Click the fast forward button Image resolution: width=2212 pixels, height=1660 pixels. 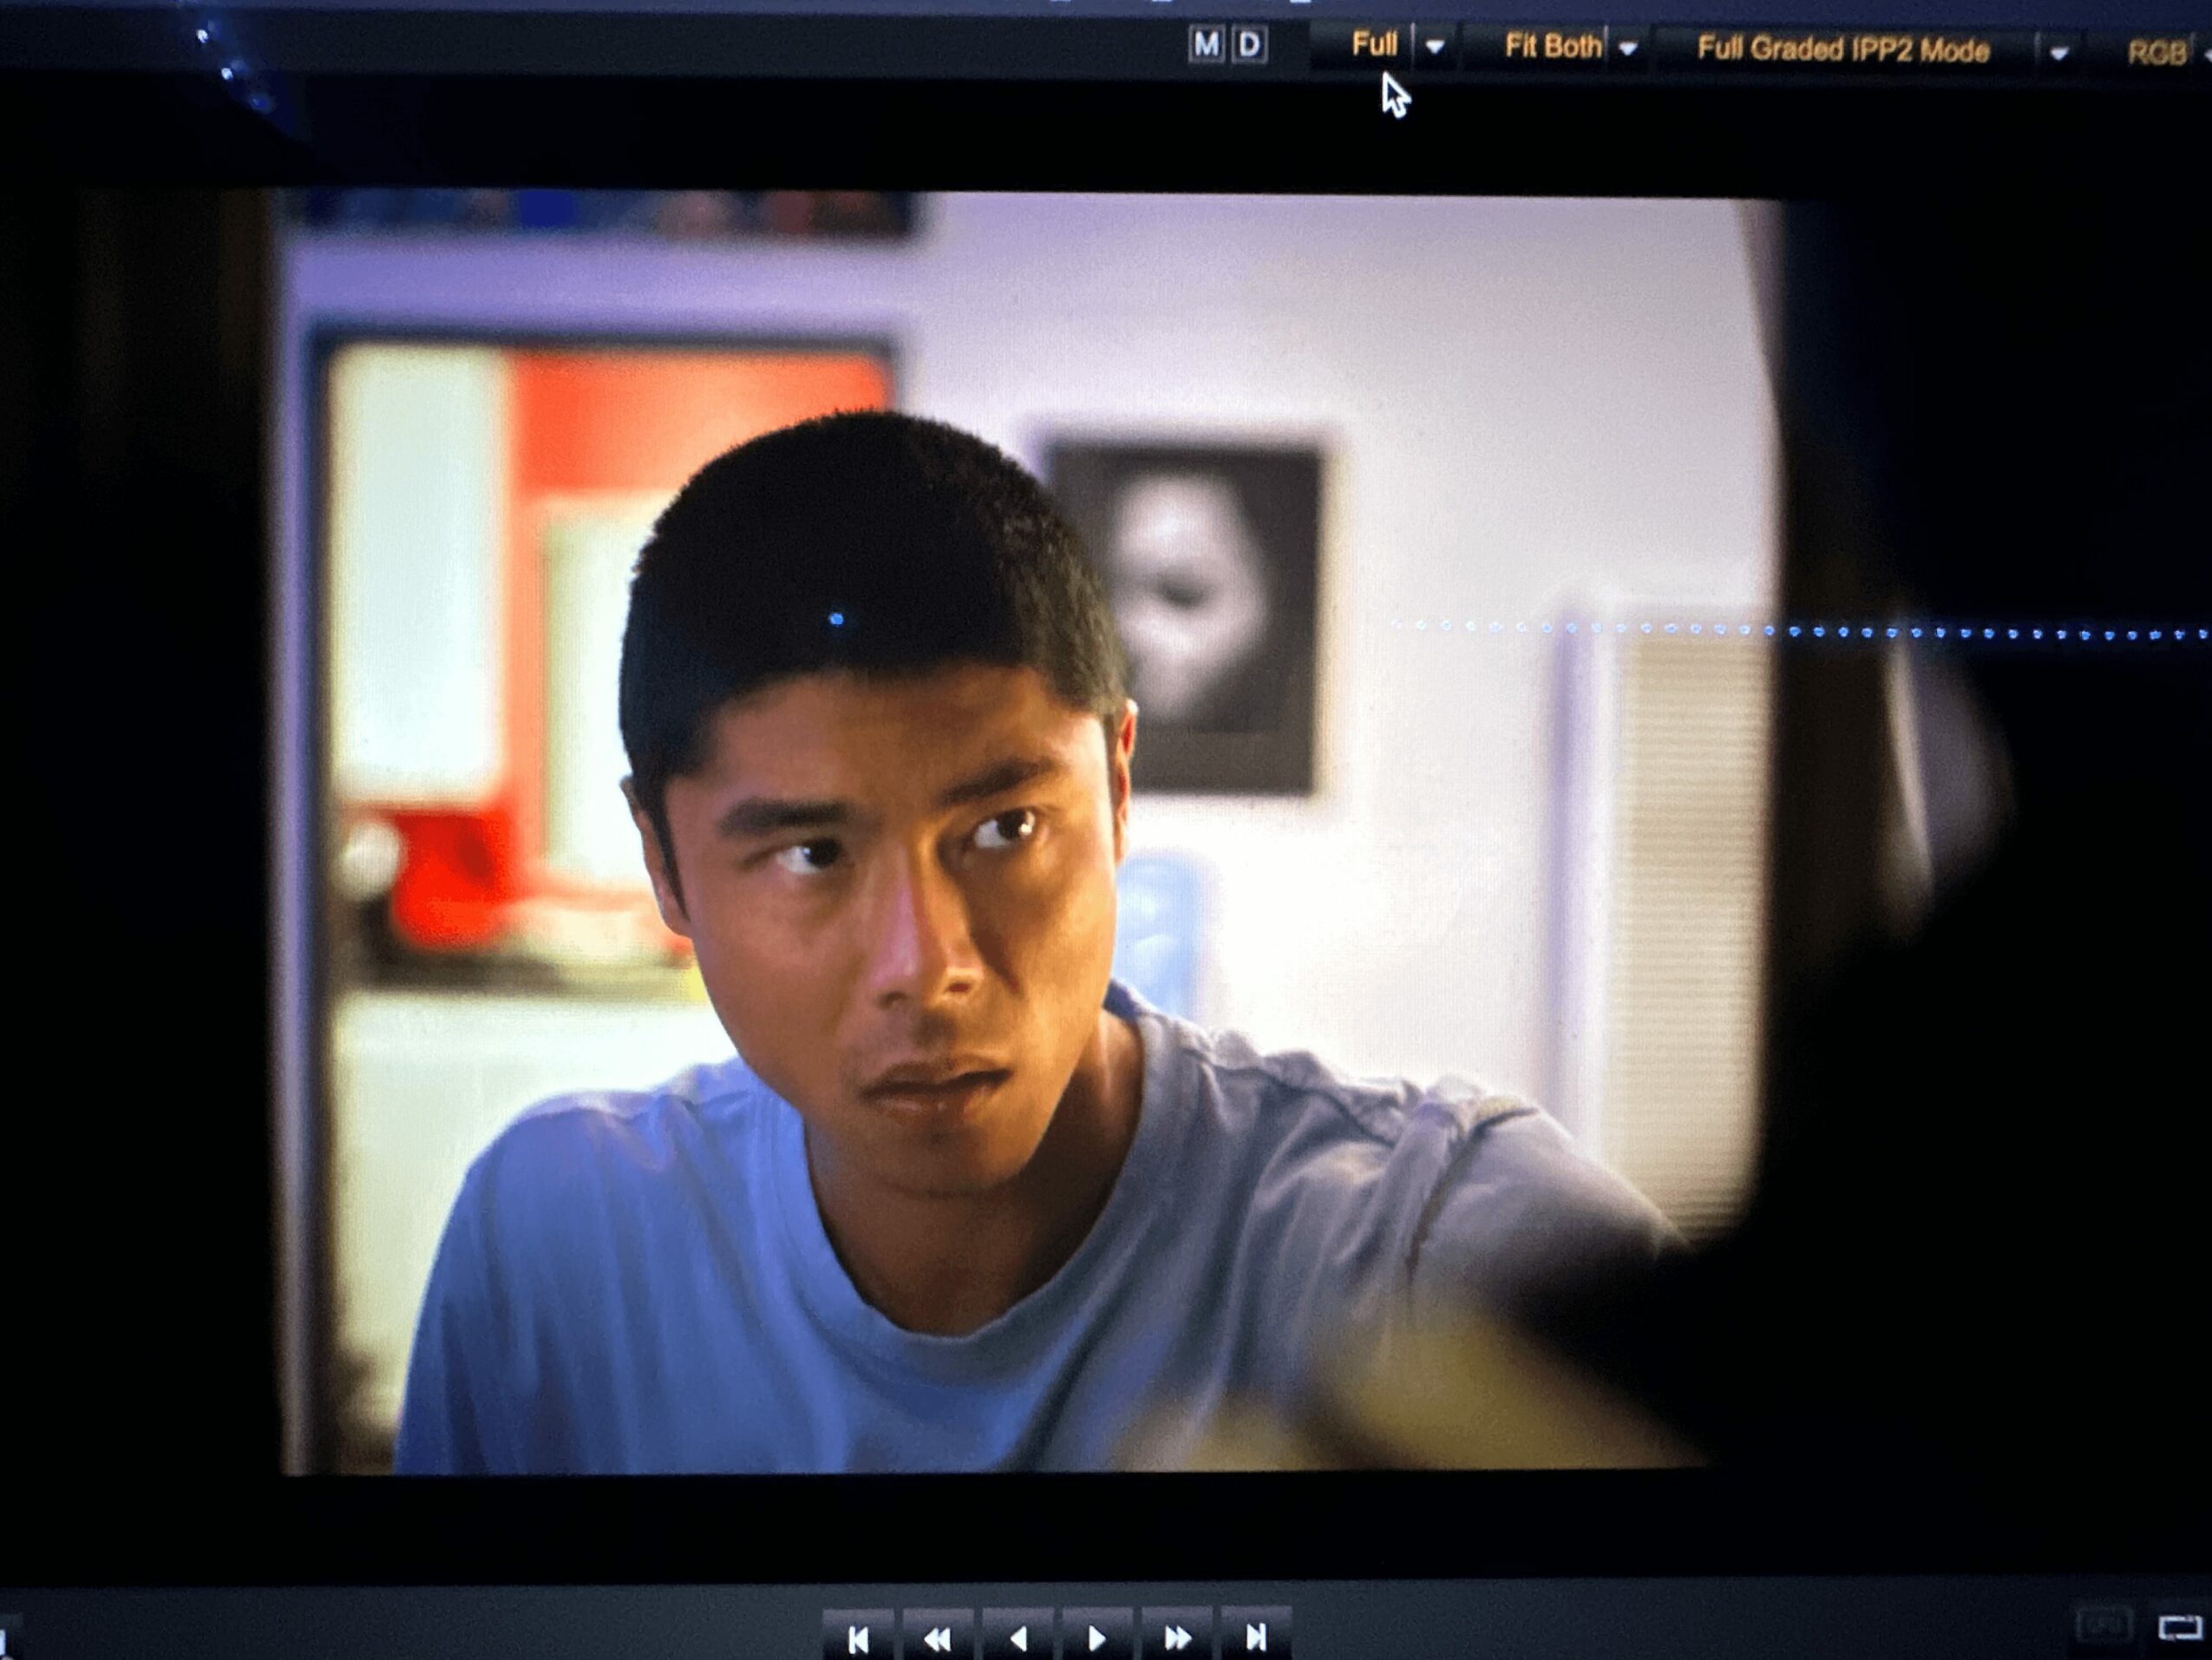pyautogui.click(x=1177, y=1638)
